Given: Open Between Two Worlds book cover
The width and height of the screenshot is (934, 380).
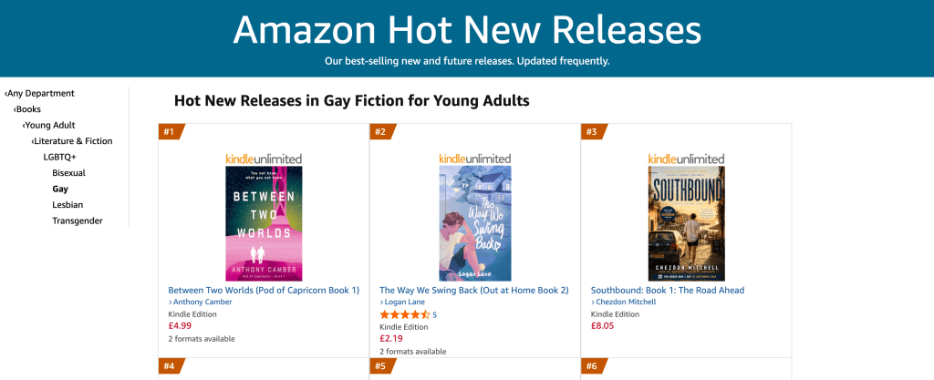Looking at the screenshot, I should 264,223.
